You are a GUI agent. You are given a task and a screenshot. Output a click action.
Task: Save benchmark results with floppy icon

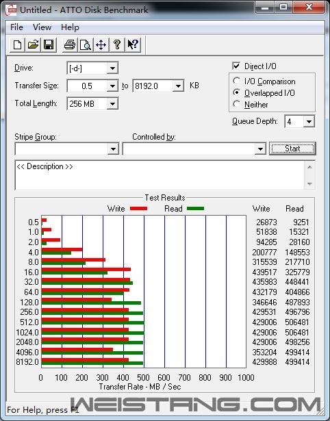[x=49, y=44]
